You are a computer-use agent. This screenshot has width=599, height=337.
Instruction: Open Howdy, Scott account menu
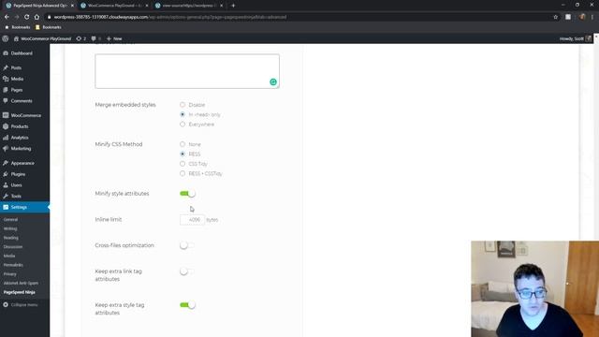tap(576, 38)
